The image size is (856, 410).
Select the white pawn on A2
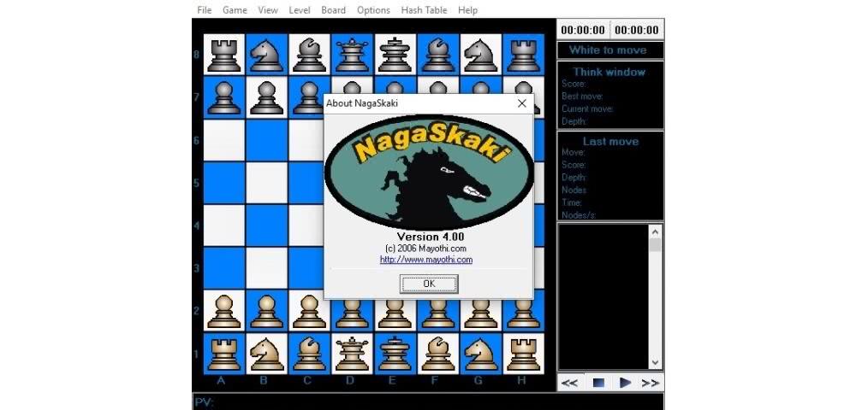224,310
